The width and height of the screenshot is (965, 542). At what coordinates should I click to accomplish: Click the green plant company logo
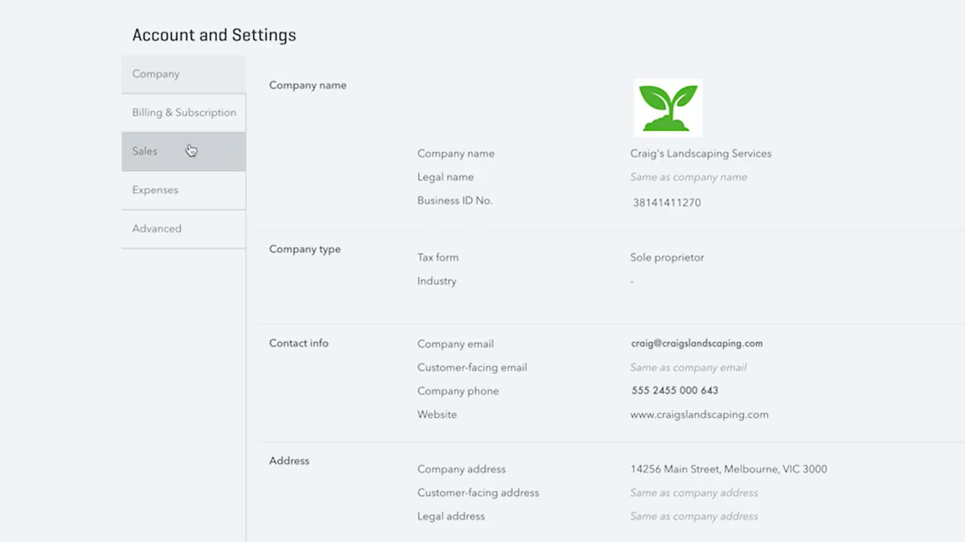[668, 108]
